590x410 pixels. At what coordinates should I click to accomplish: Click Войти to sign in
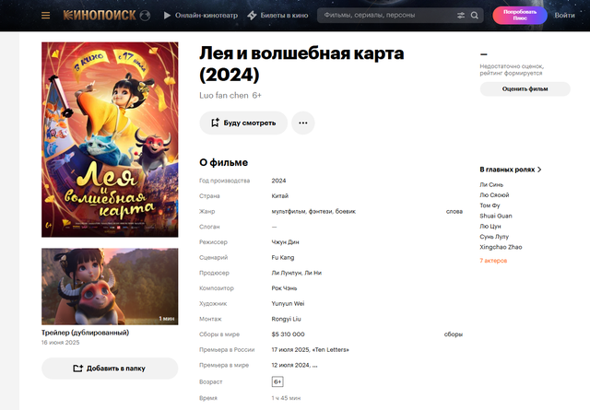click(564, 16)
